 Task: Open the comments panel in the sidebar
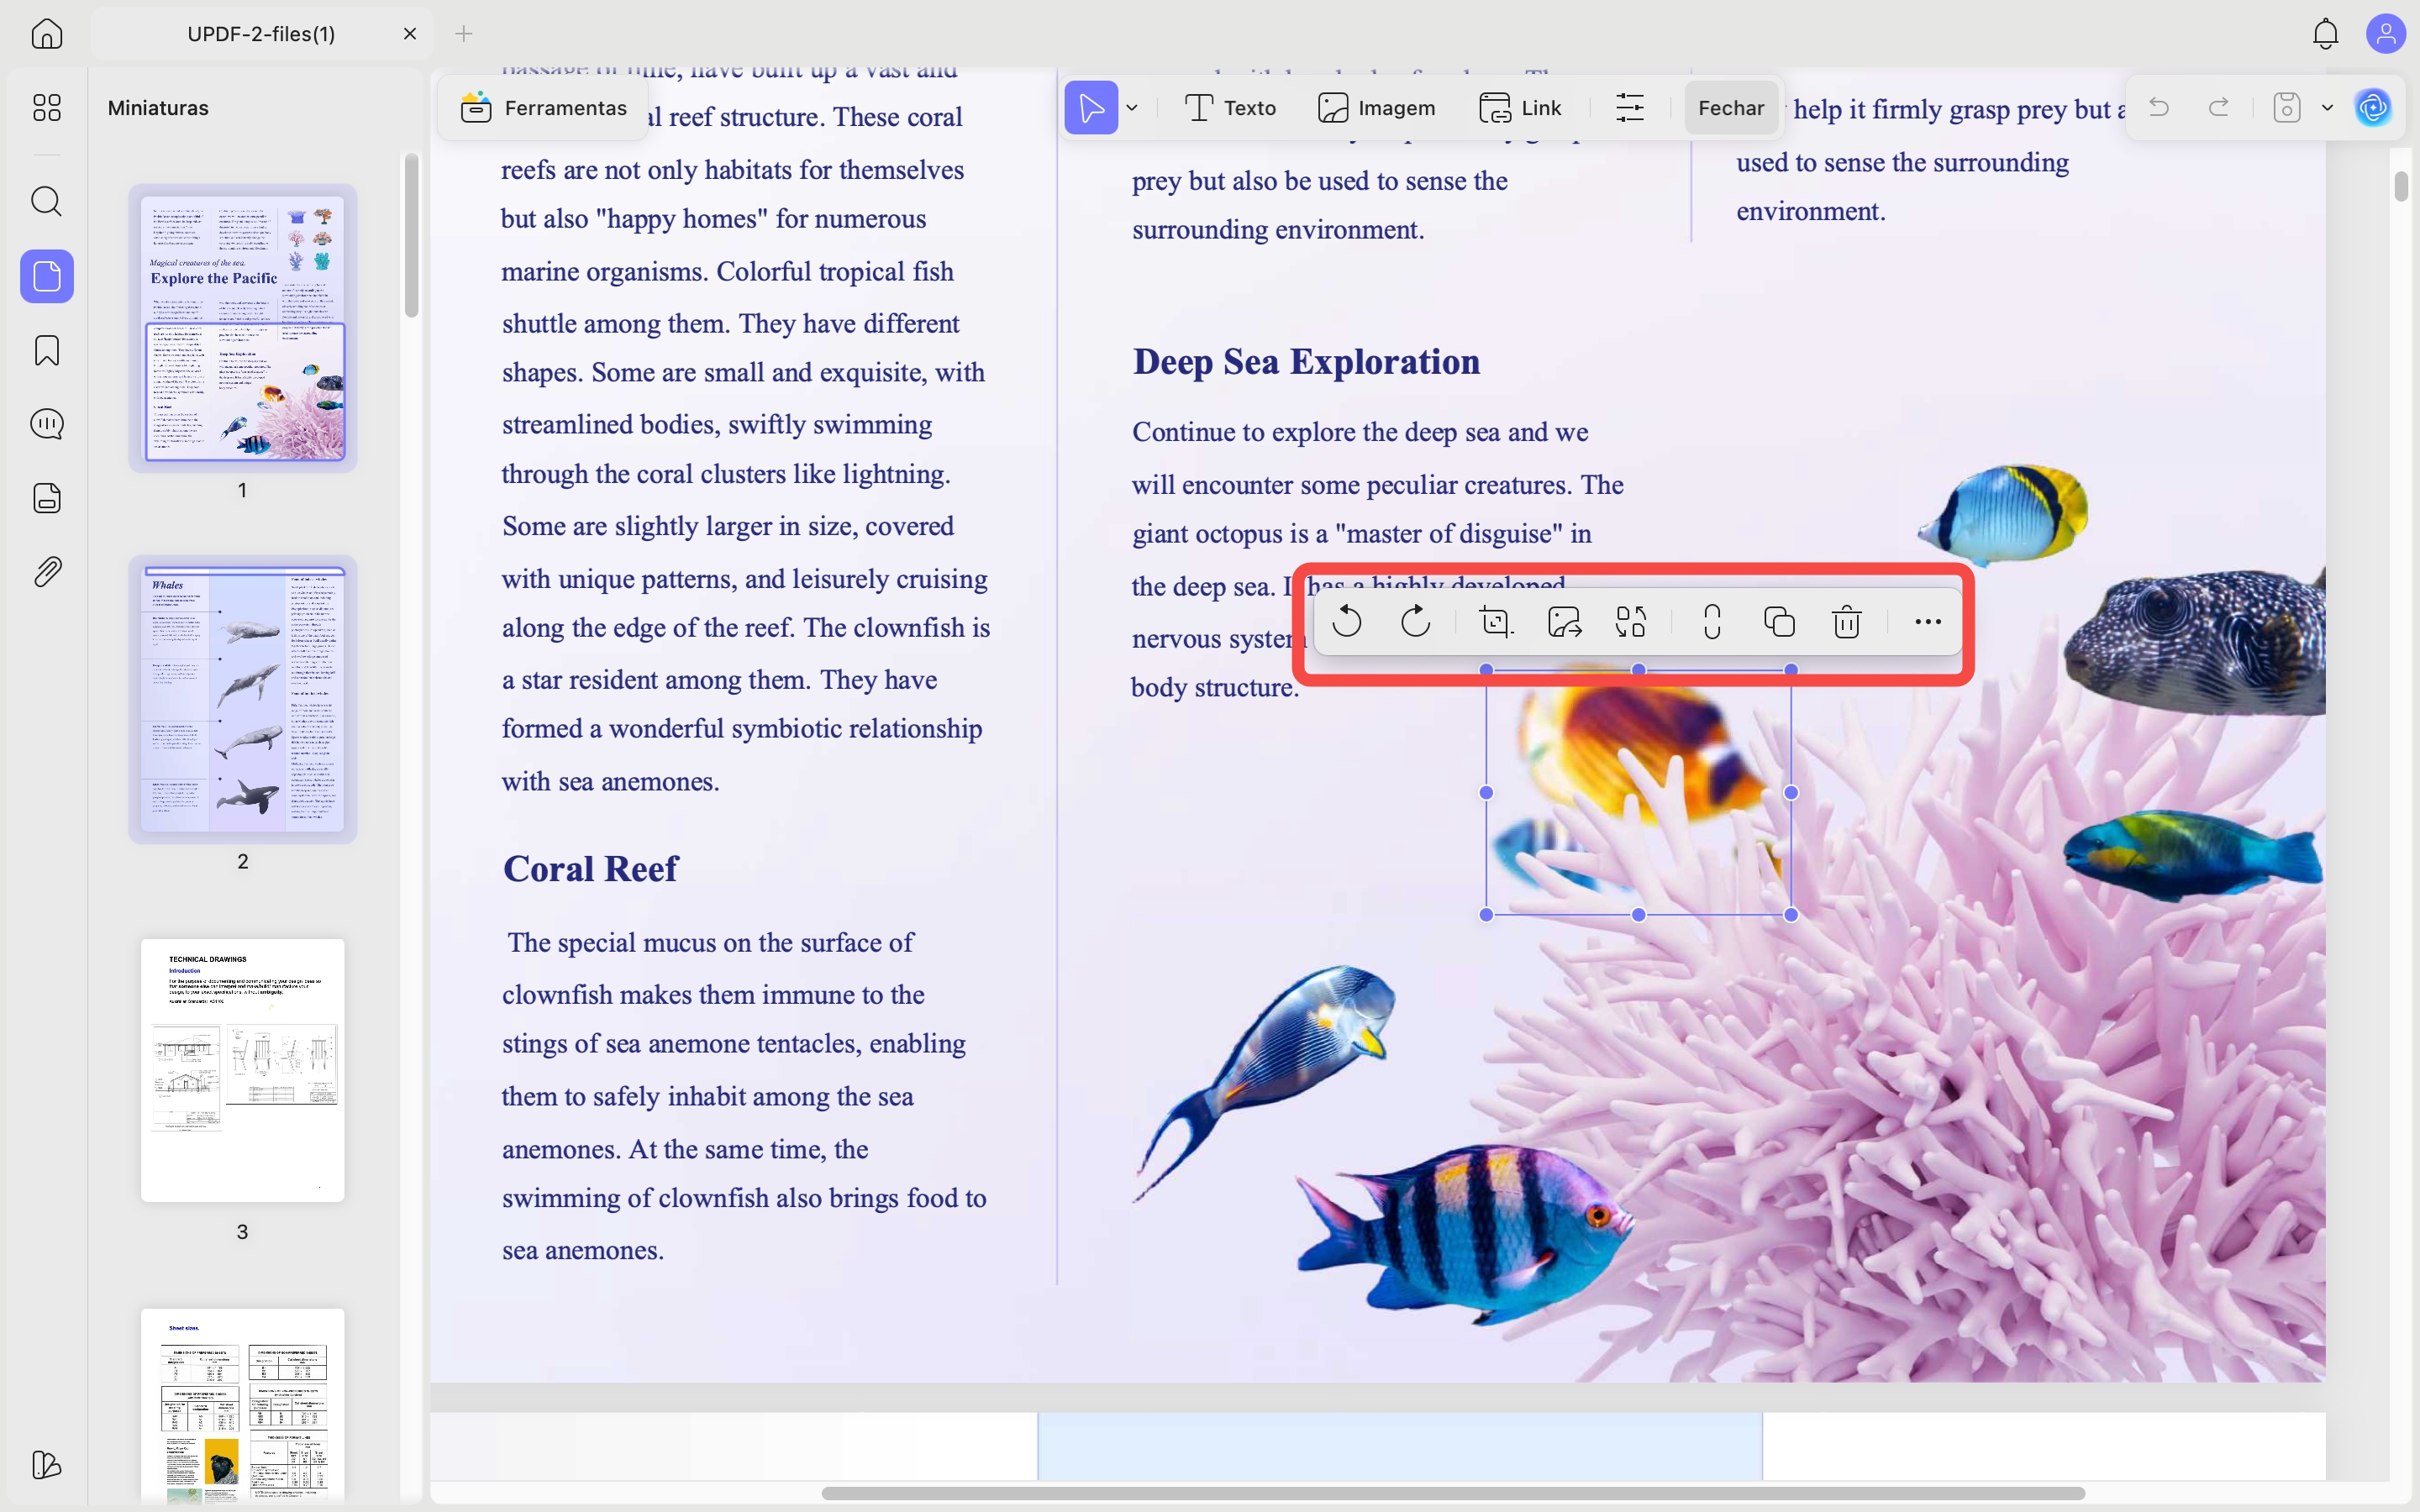[46, 424]
